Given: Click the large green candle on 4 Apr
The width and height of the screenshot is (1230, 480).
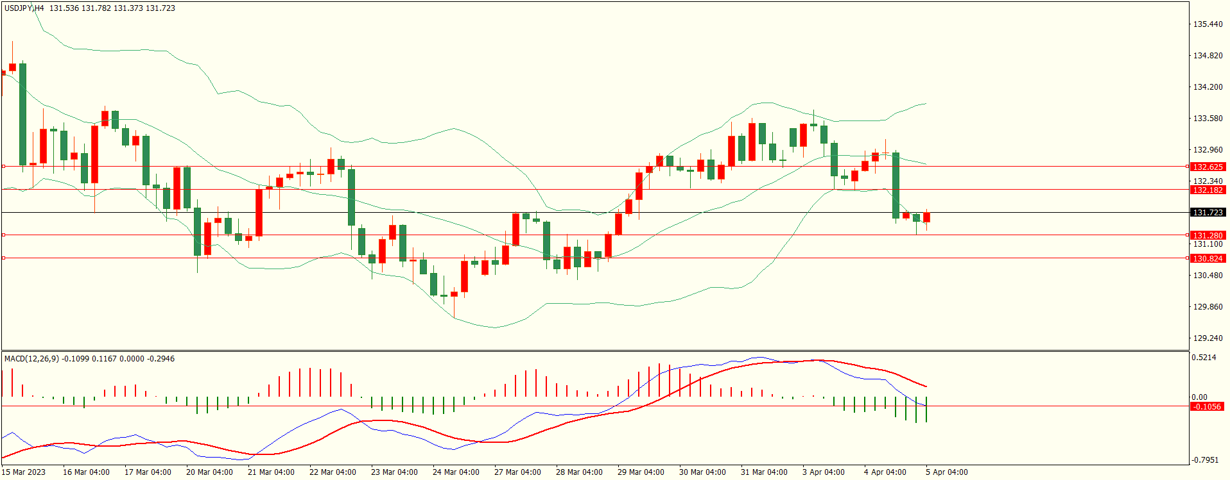Looking at the screenshot, I should click(896, 185).
